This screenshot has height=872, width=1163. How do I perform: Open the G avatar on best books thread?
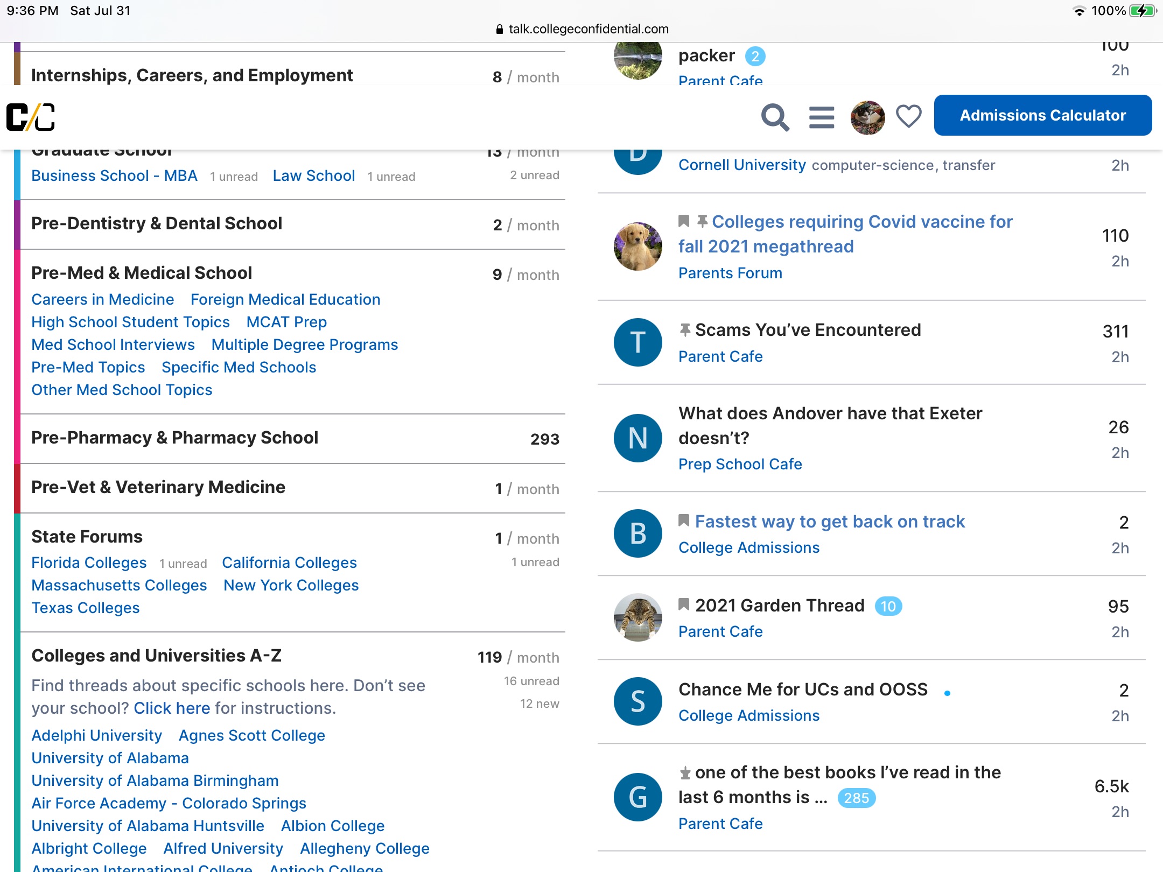[x=637, y=797]
